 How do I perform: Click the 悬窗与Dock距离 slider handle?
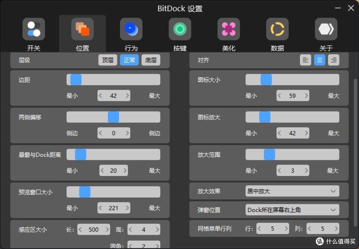tap(80, 155)
